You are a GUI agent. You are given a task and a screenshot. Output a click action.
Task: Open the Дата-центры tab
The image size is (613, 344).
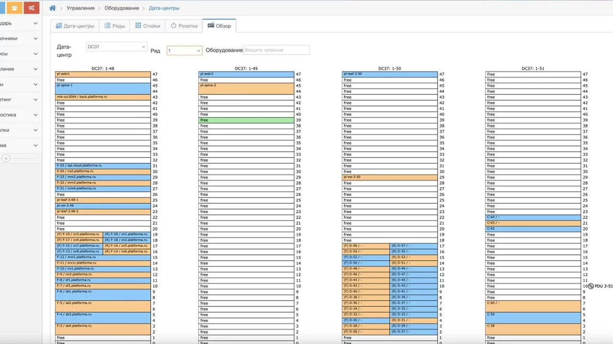pos(75,26)
